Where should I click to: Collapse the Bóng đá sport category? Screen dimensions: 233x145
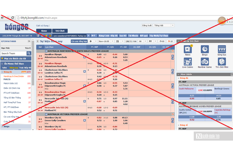pyautogui.click(x=2, y=72)
